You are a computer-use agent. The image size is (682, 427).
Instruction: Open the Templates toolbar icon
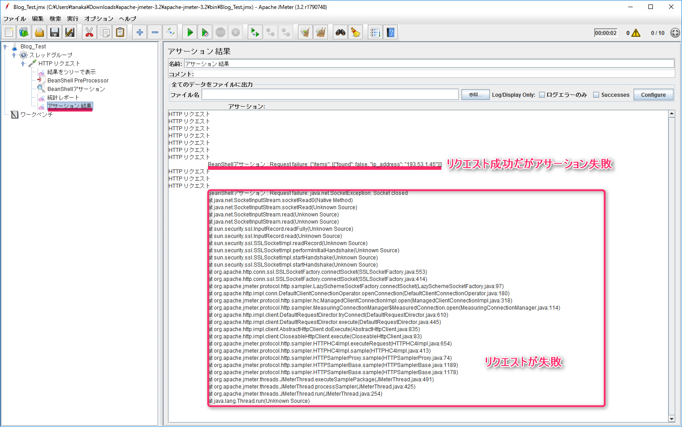(x=24, y=32)
